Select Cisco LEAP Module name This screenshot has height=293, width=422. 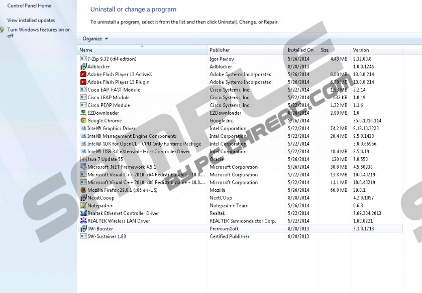click(109, 97)
